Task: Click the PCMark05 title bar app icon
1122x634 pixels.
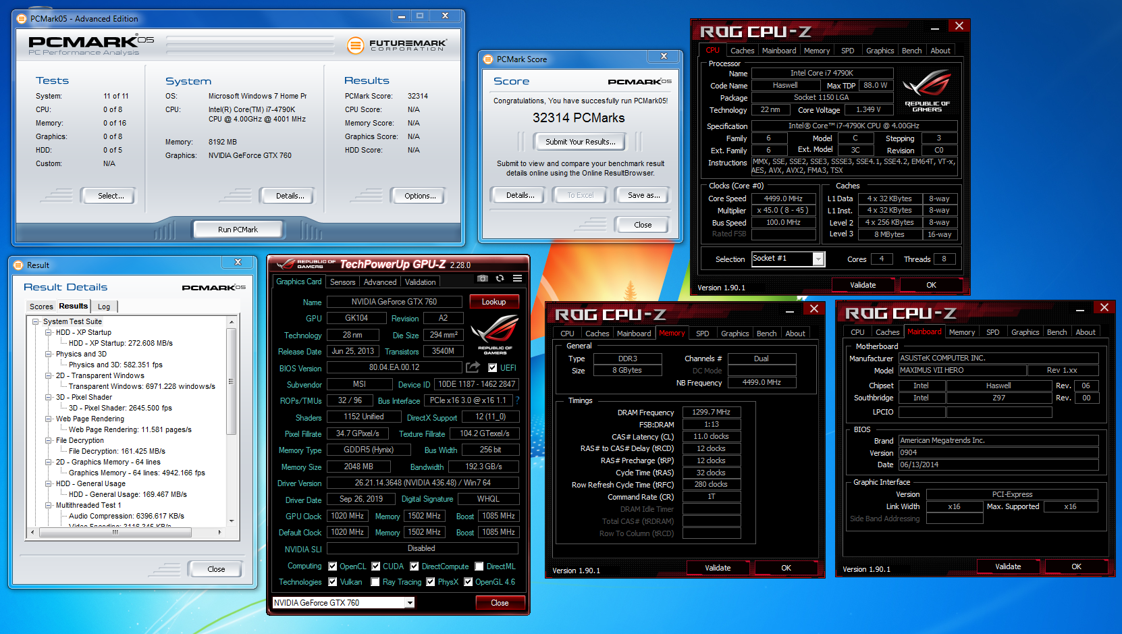Action: pos(22,19)
